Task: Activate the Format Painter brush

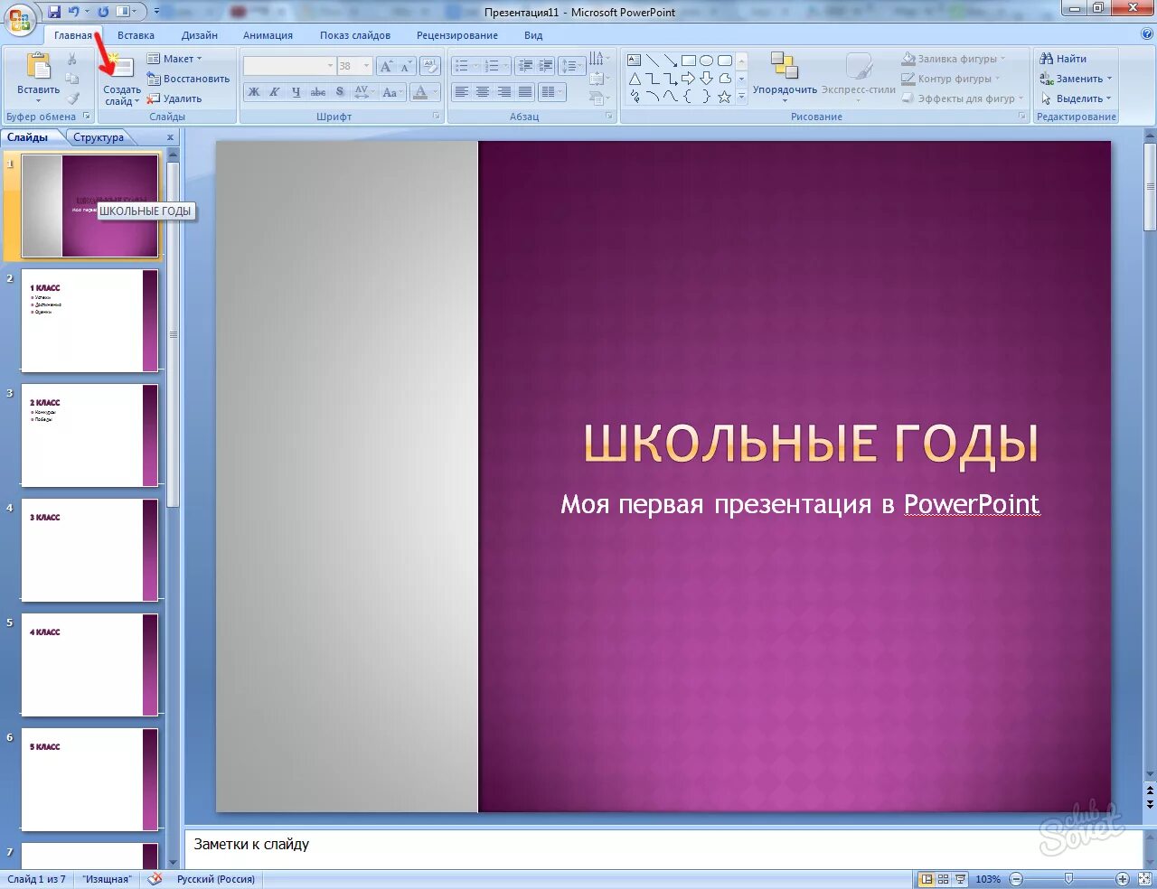Action: pos(72,98)
